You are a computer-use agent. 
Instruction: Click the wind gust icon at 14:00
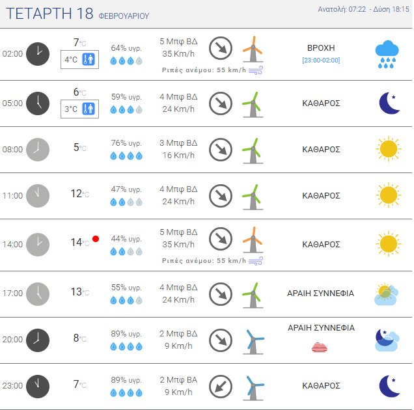[x=256, y=260]
